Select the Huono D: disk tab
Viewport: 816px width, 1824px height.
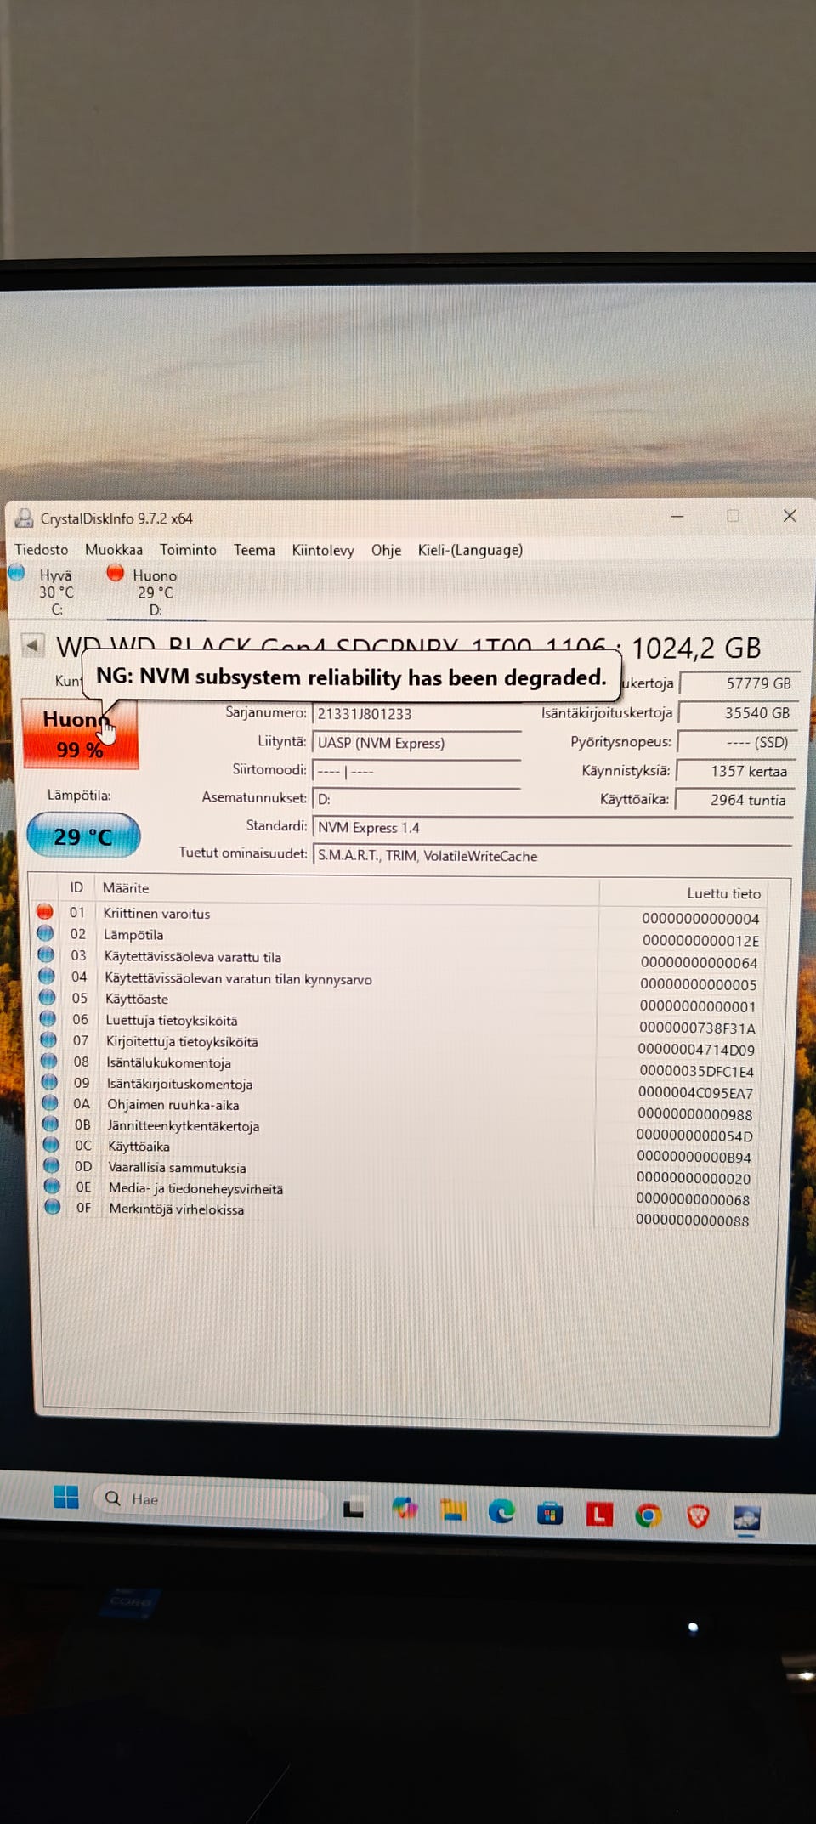pos(155,592)
